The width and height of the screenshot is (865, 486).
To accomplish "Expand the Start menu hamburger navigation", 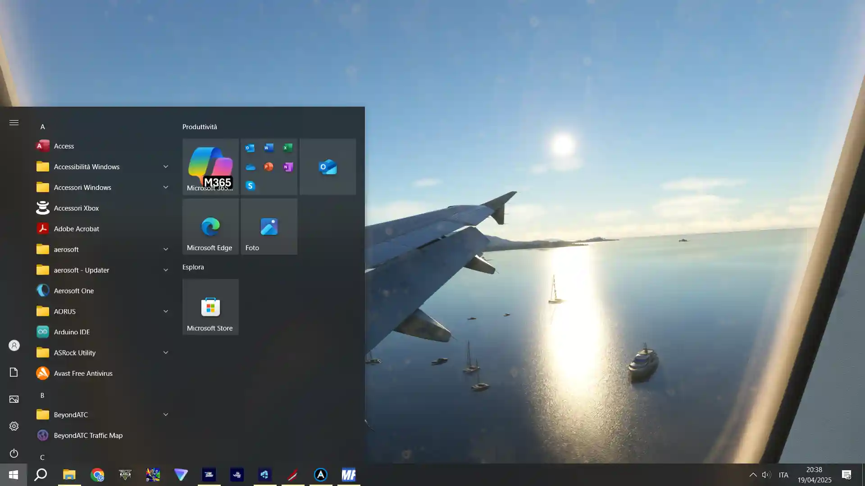I will (14, 122).
